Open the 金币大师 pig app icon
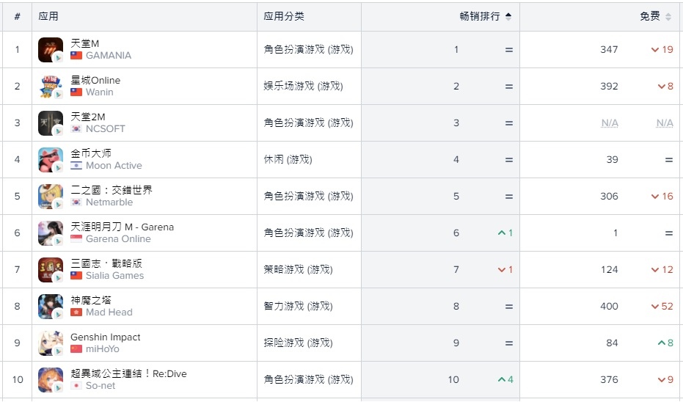 [x=51, y=159]
